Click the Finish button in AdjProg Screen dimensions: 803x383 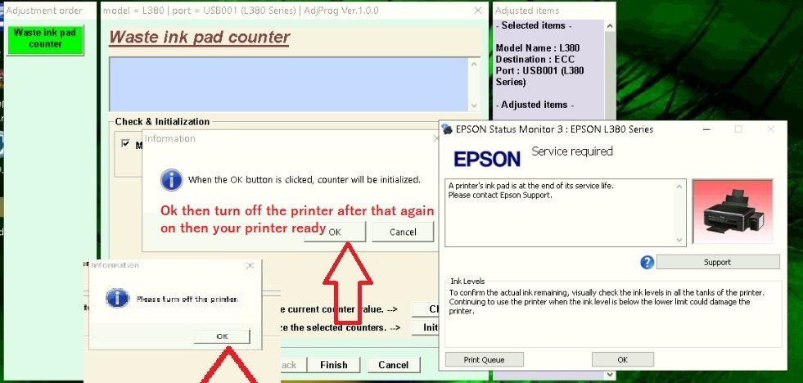pos(333,364)
